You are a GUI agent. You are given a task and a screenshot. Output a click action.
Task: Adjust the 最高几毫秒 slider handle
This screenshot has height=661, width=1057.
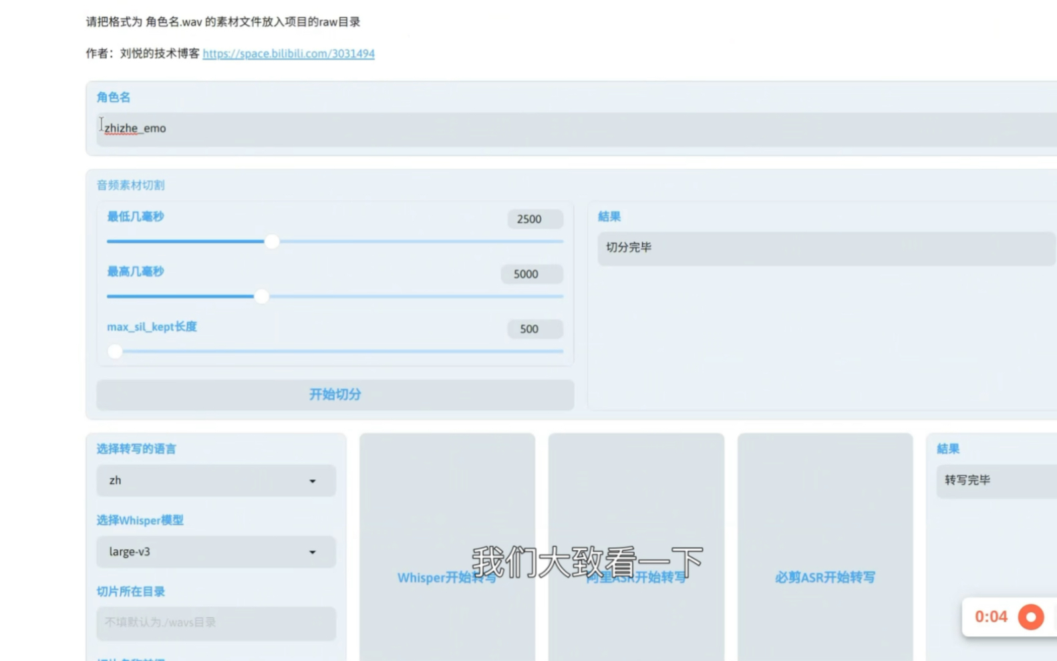pyautogui.click(x=262, y=296)
